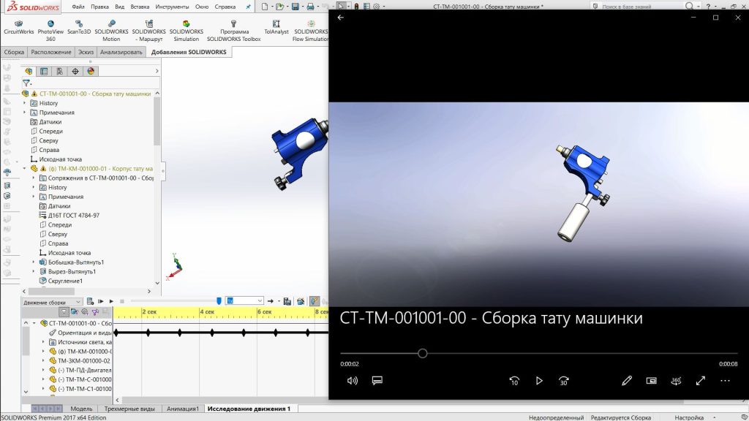Screen dimensions: 749x421
Task: Toggle the SOLIDWORKS Flow Simulation add-in
Action: coord(310,31)
